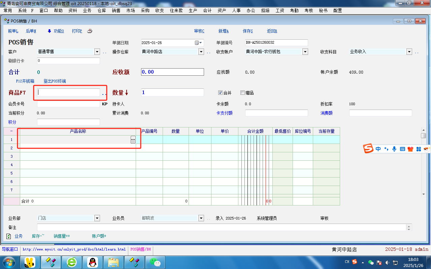Image resolution: width=431 pixels, height=269 pixels.
Task: Expand the 收支帐户 dropdown
Action: pos(305,52)
